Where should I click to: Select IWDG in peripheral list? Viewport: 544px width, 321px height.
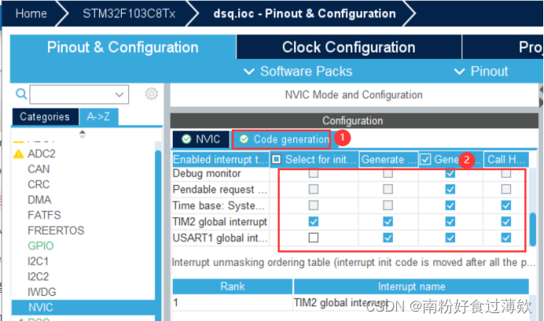(x=42, y=292)
